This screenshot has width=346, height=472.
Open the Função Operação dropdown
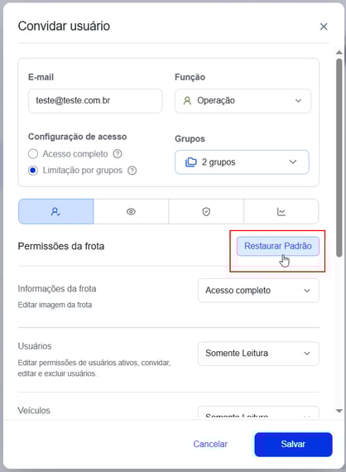tap(243, 101)
